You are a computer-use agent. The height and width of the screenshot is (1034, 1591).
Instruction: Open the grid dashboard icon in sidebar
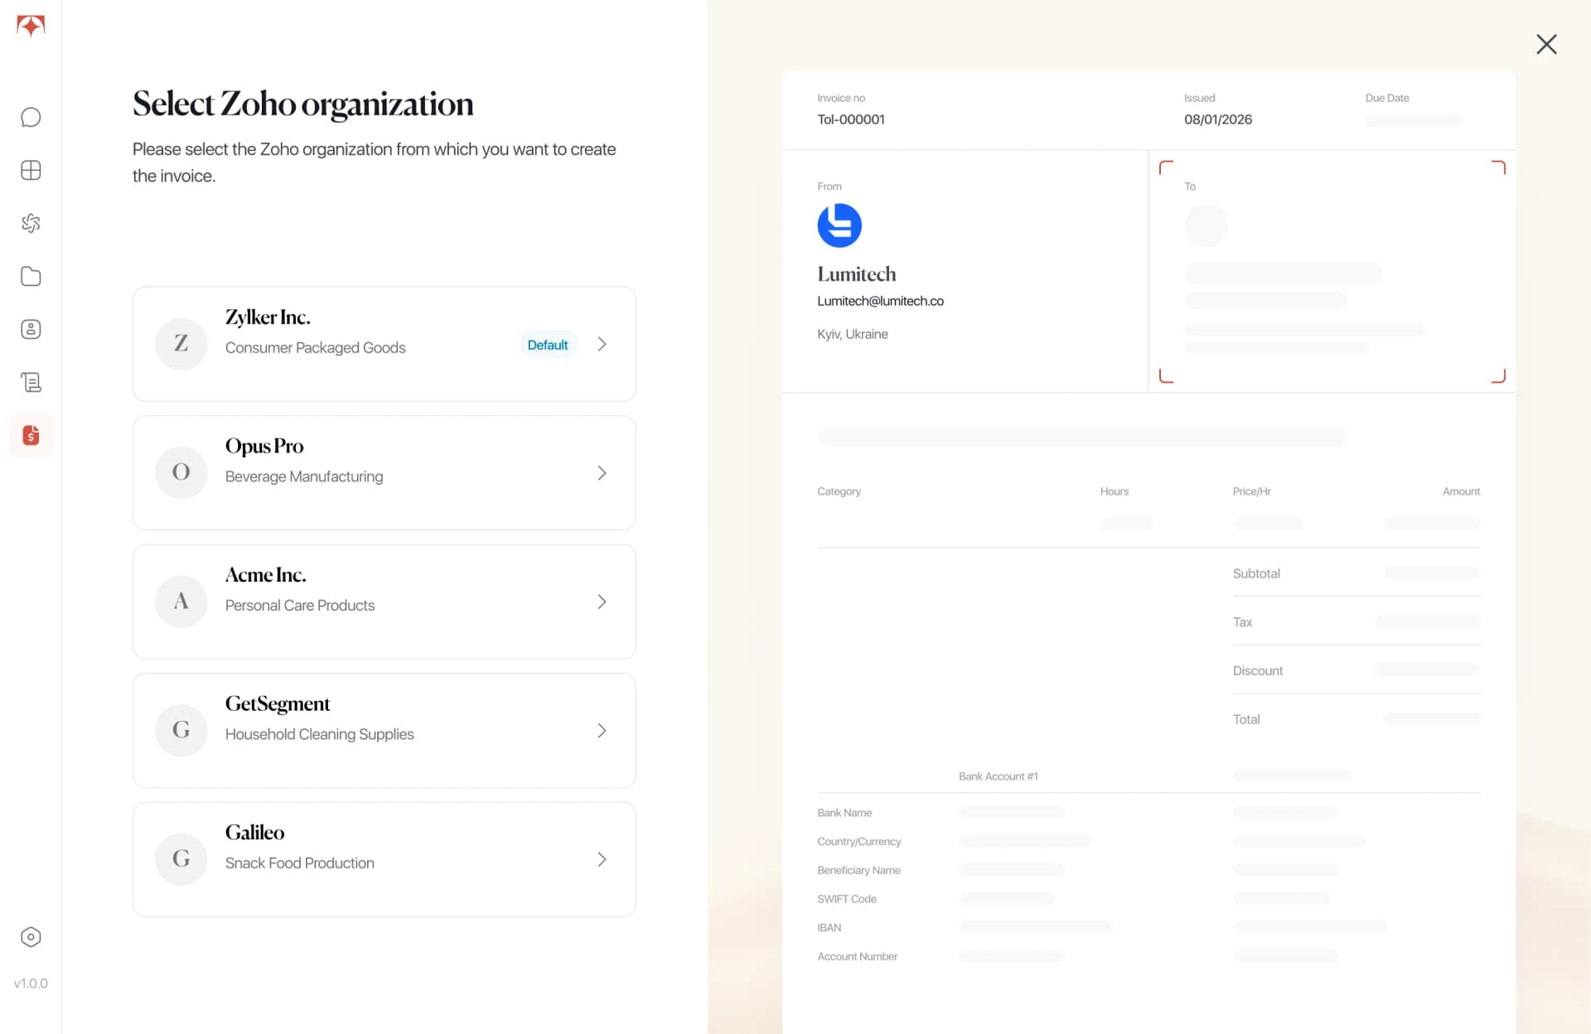31,170
